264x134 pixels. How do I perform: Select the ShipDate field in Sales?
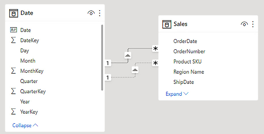pos(183,82)
